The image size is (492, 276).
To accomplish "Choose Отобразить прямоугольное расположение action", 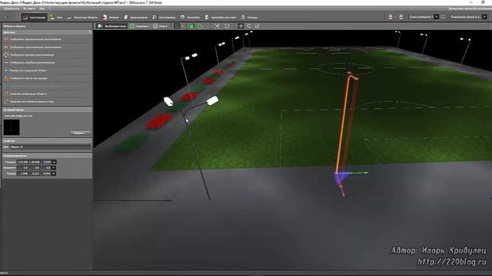I will [47, 39].
